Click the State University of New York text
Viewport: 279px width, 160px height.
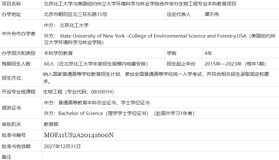pyautogui.click(x=92, y=36)
